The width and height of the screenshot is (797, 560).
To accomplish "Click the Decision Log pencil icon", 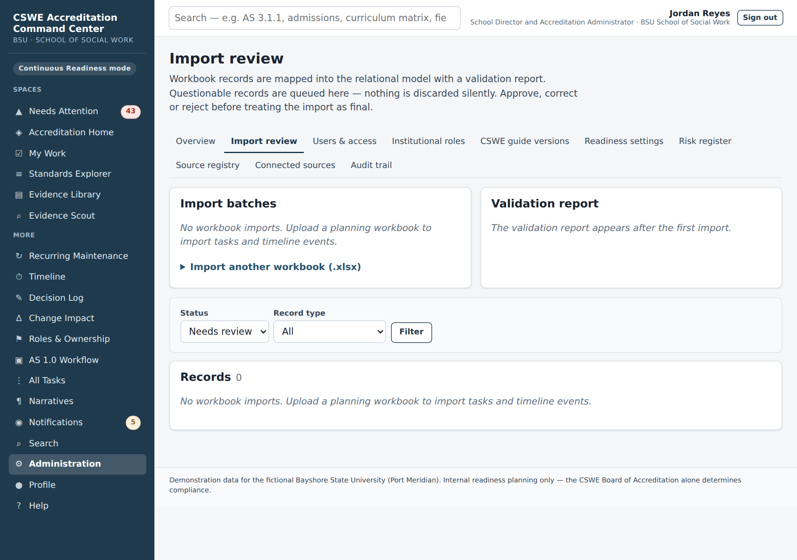I will tap(19, 298).
